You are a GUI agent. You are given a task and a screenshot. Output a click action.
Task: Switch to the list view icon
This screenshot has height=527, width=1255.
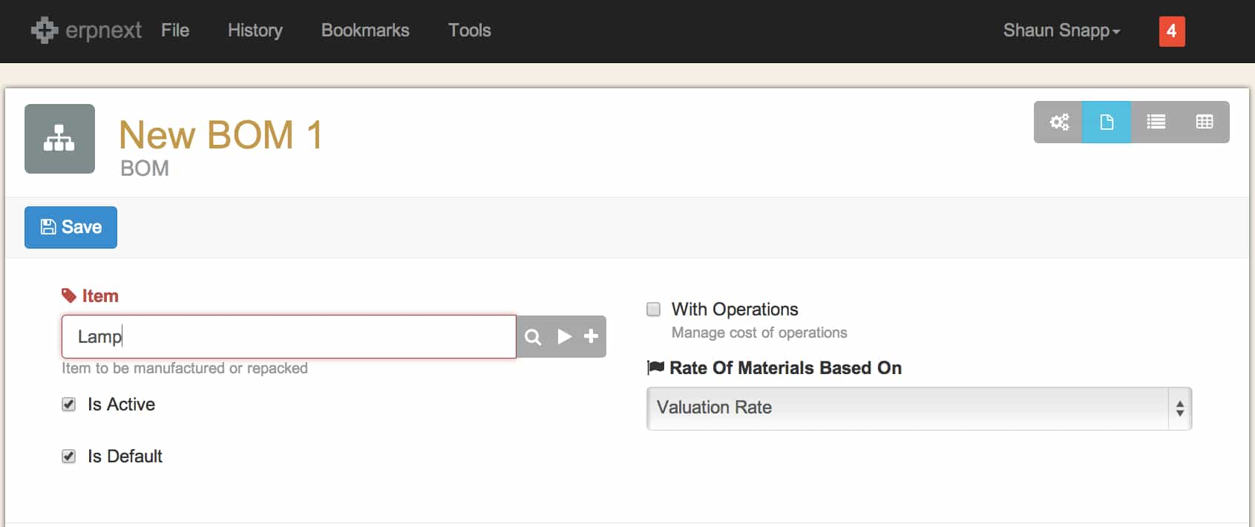[1156, 122]
